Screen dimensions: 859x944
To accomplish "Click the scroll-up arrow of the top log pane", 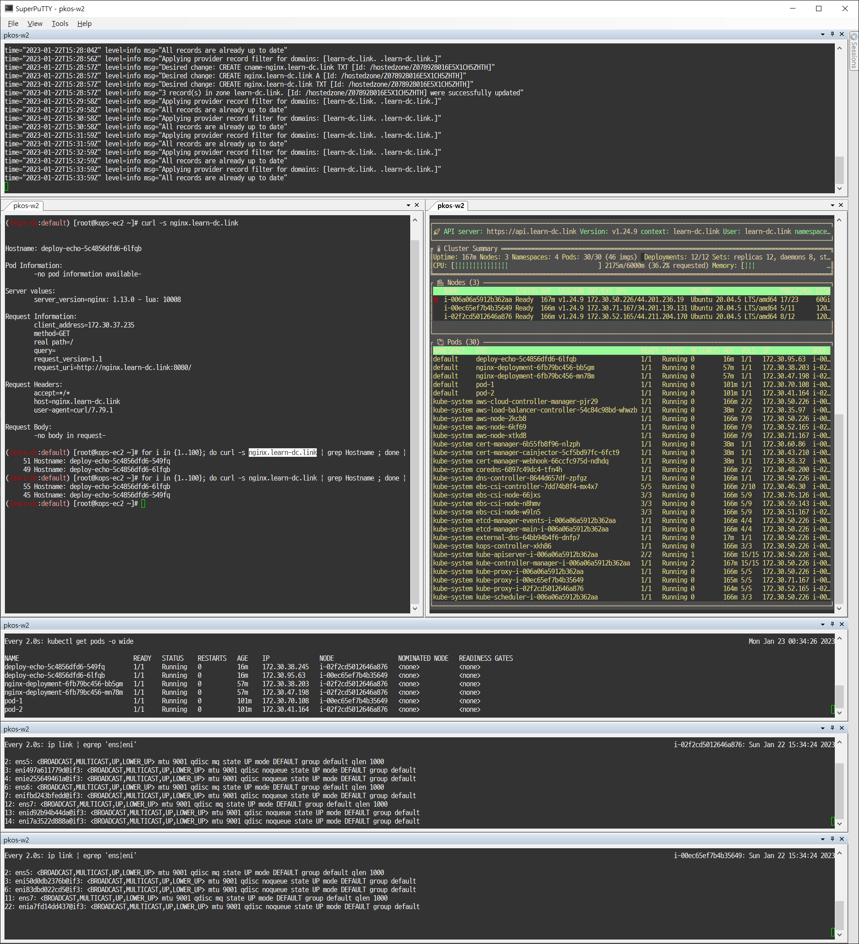I will pos(840,48).
